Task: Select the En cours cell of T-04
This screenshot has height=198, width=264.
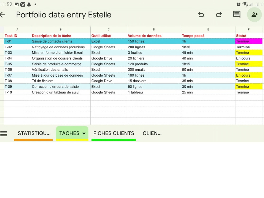Action: pos(249,58)
